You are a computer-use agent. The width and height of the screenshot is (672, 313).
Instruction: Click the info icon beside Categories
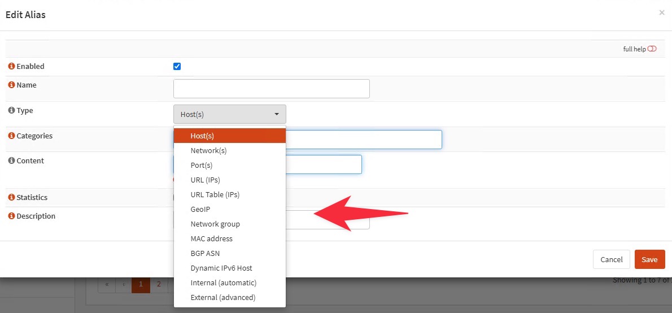coord(11,136)
